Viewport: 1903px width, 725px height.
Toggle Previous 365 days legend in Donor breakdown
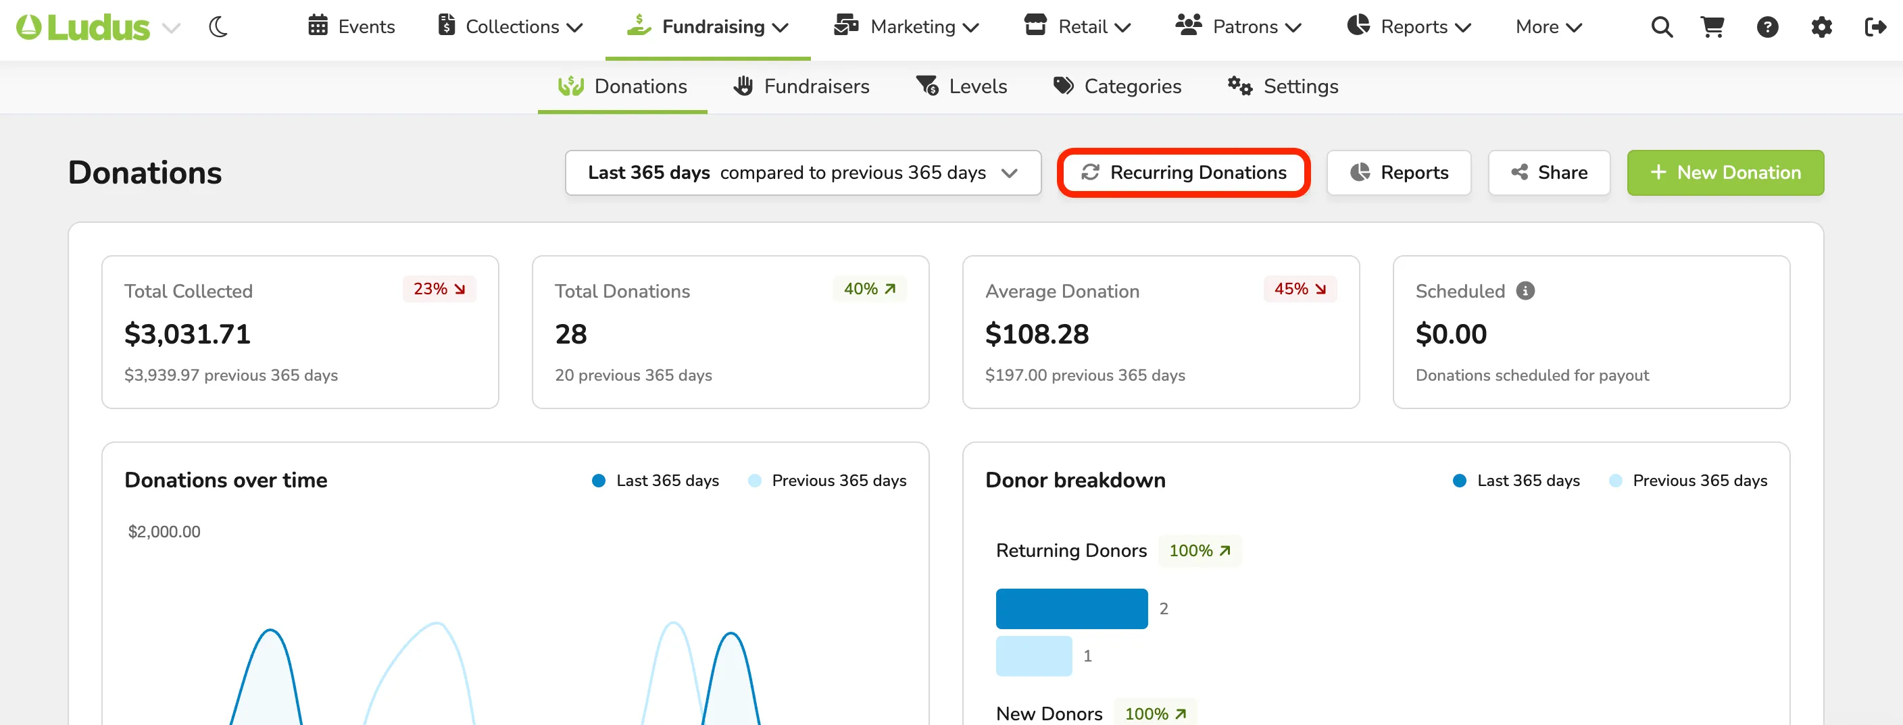click(1688, 481)
